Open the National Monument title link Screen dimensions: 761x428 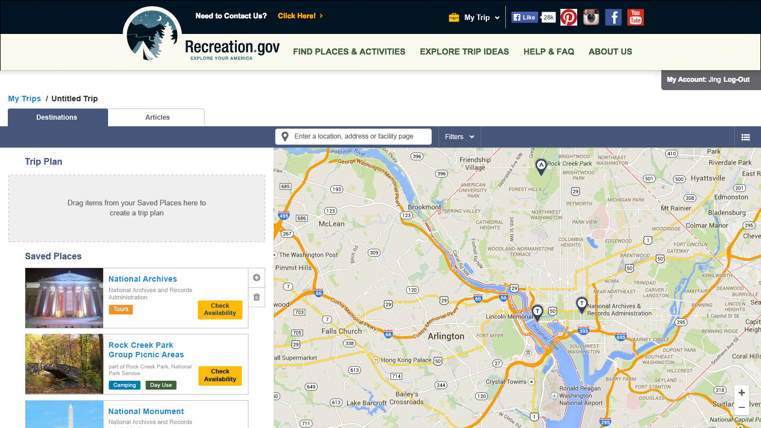146,411
